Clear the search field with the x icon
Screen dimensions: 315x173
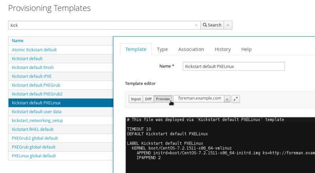point(196,25)
